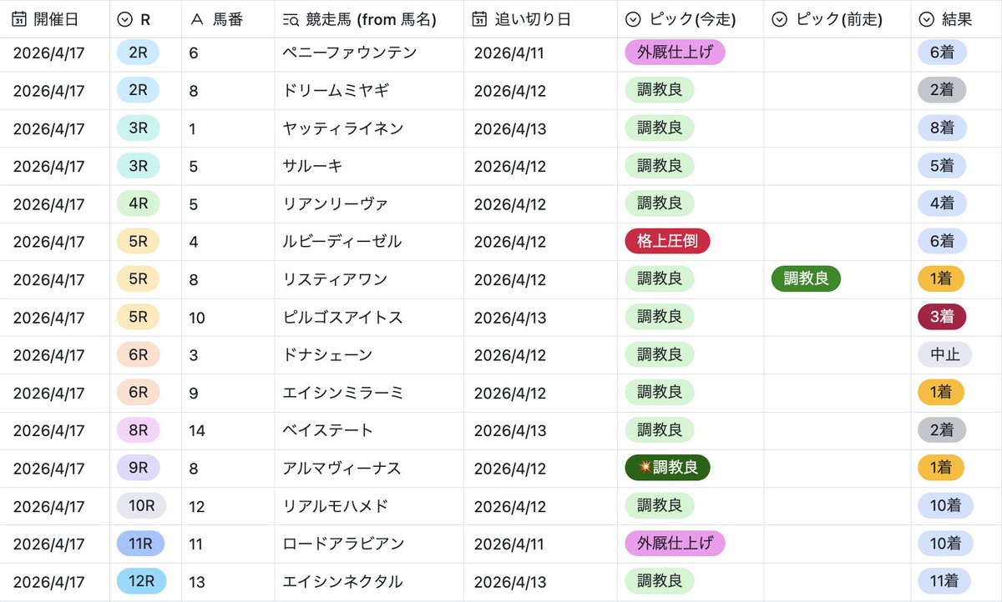Click 馬番 13 in エイシンネクタル row
The width and height of the screenshot is (1002, 602).
point(197,582)
